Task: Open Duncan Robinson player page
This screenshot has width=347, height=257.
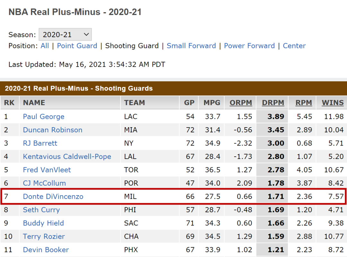Action: pyautogui.click(x=53, y=130)
